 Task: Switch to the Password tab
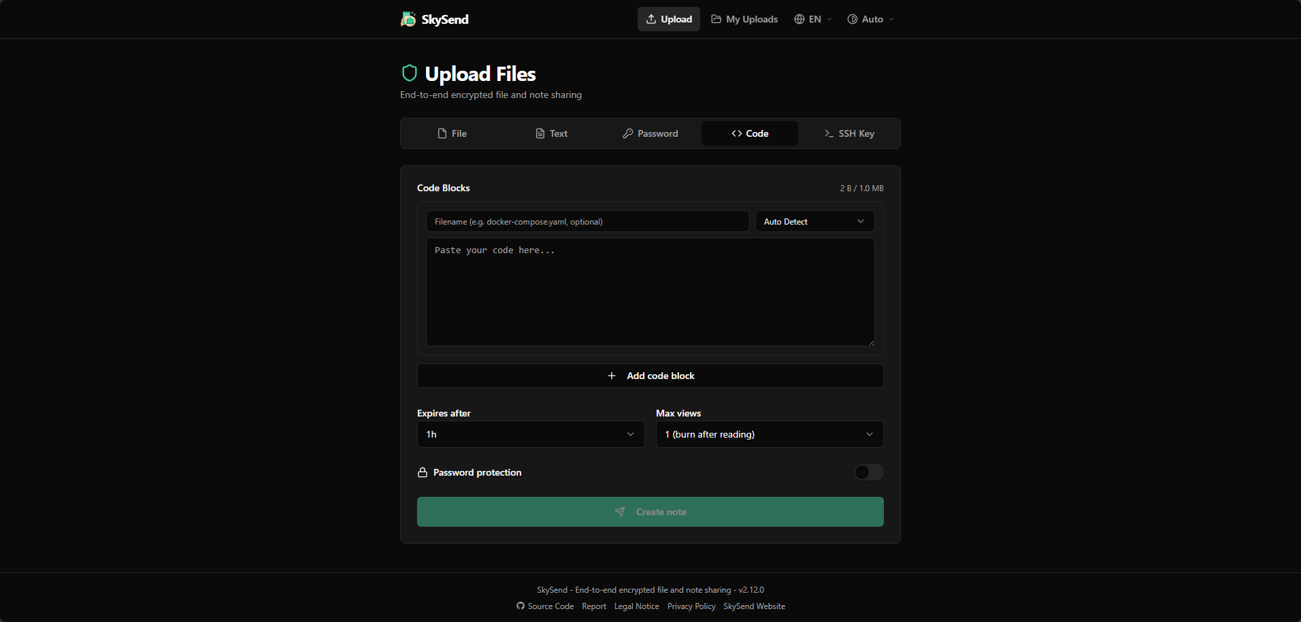pyautogui.click(x=650, y=133)
